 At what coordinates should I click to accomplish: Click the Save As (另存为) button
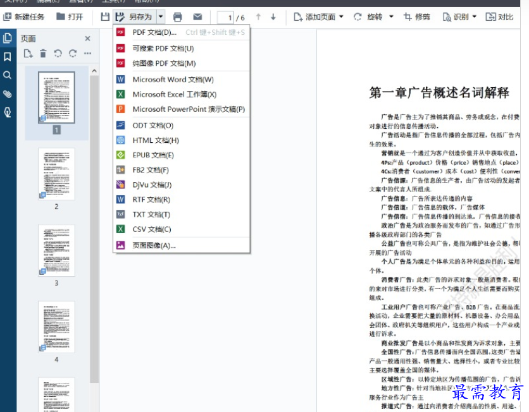[134, 16]
